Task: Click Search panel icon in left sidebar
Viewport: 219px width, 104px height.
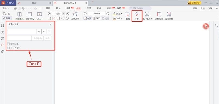Action: click(x=2, y=45)
